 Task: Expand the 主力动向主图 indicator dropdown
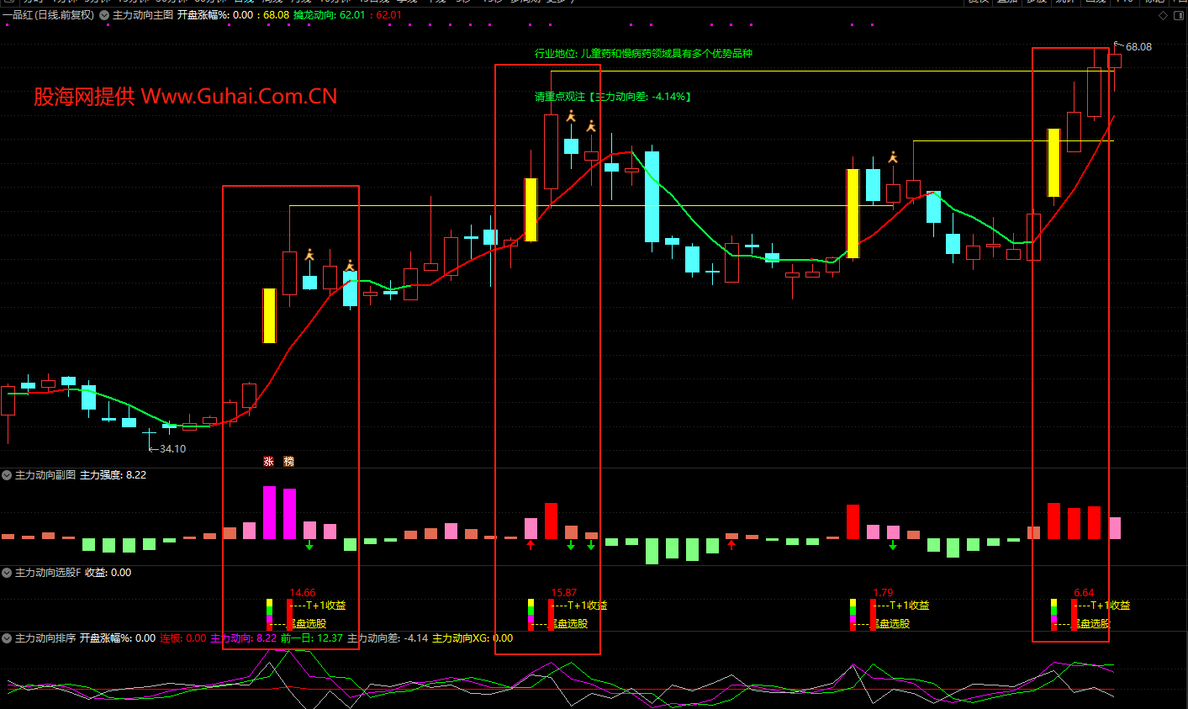(104, 15)
